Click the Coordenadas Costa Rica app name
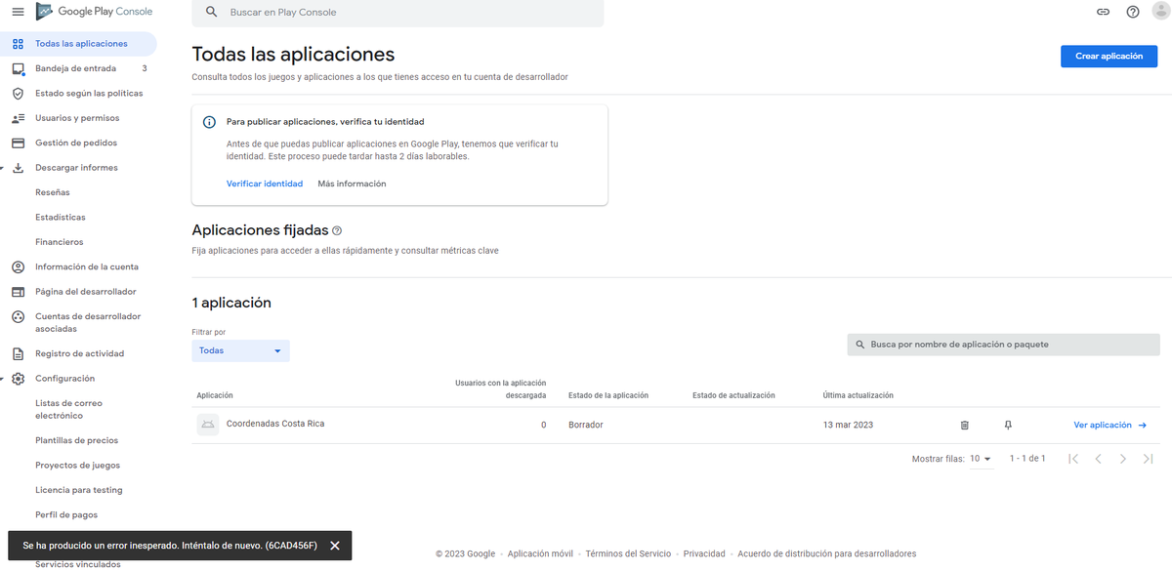The image size is (1172, 571). pyautogui.click(x=275, y=424)
